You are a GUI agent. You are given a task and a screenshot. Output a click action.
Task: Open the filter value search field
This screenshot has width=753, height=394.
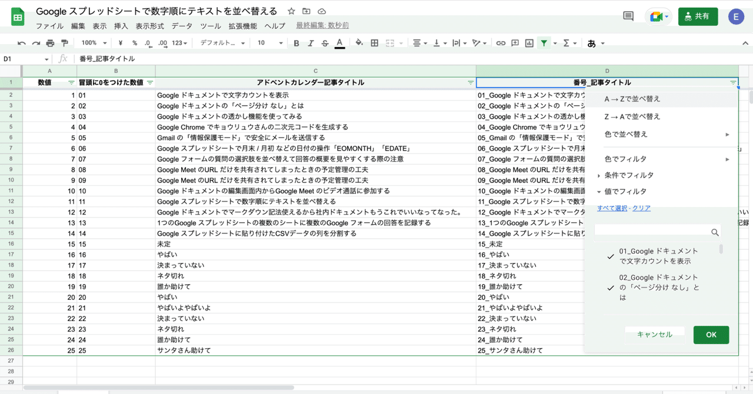[x=655, y=232]
